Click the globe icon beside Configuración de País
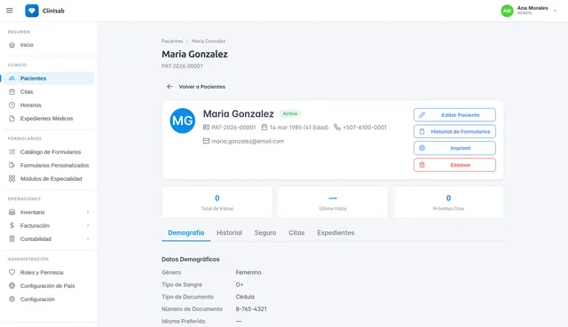The image size is (568, 327). (12, 285)
